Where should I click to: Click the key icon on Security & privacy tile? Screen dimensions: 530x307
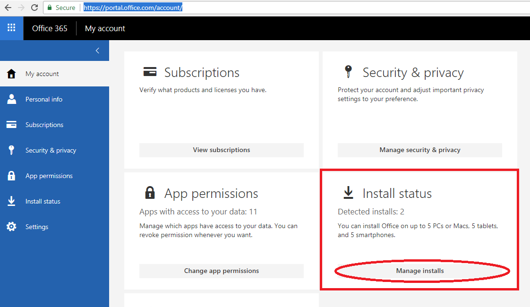[348, 72]
